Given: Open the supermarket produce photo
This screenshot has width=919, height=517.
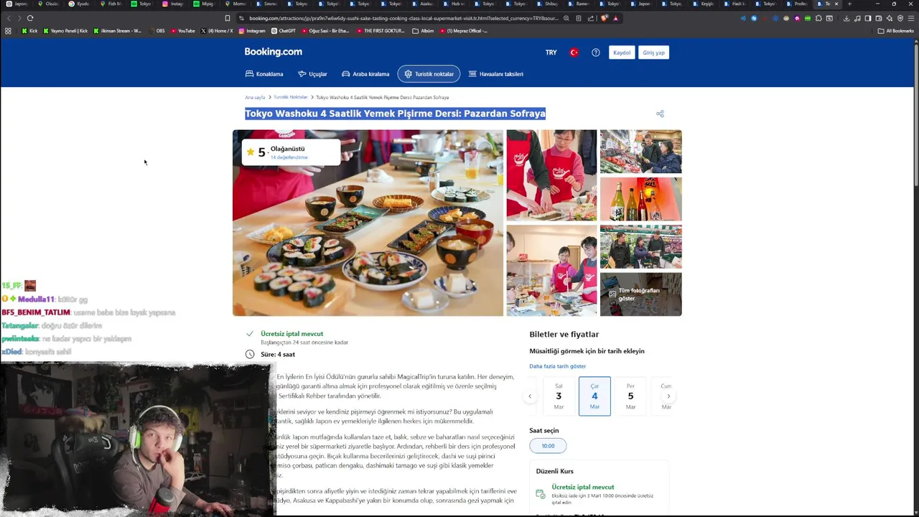Looking at the screenshot, I should (640, 152).
